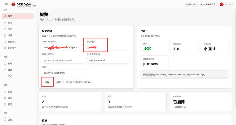Click 点击连接以应用连接更改 hint text
236x125 pixels.
79,82
